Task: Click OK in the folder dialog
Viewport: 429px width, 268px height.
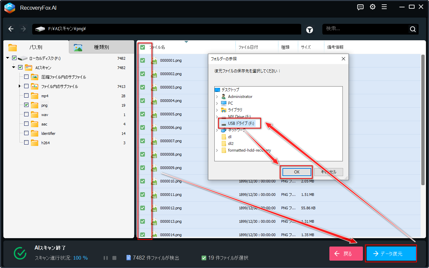Action: (297, 172)
